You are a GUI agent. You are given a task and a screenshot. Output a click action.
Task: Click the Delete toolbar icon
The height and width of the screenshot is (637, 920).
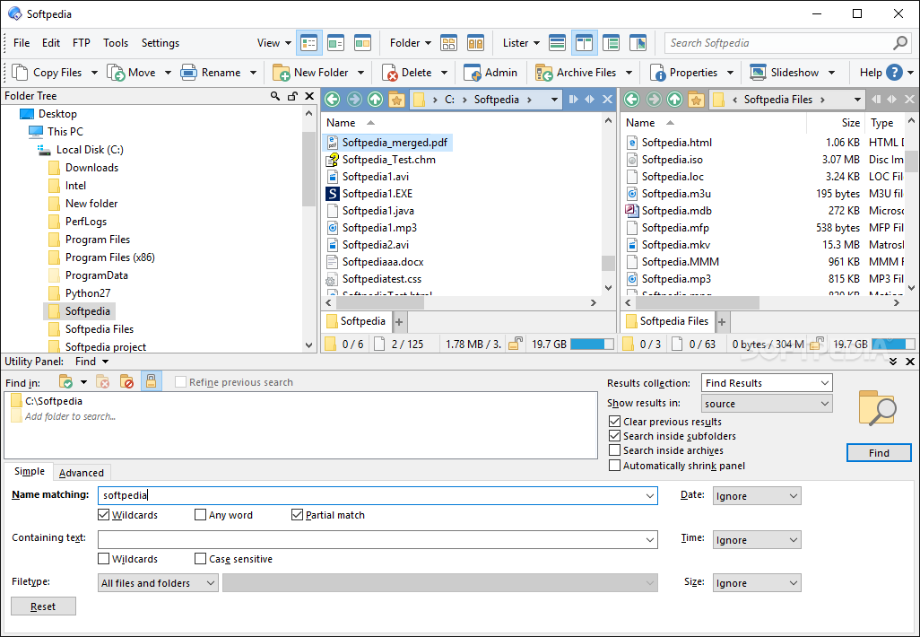(389, 72)
